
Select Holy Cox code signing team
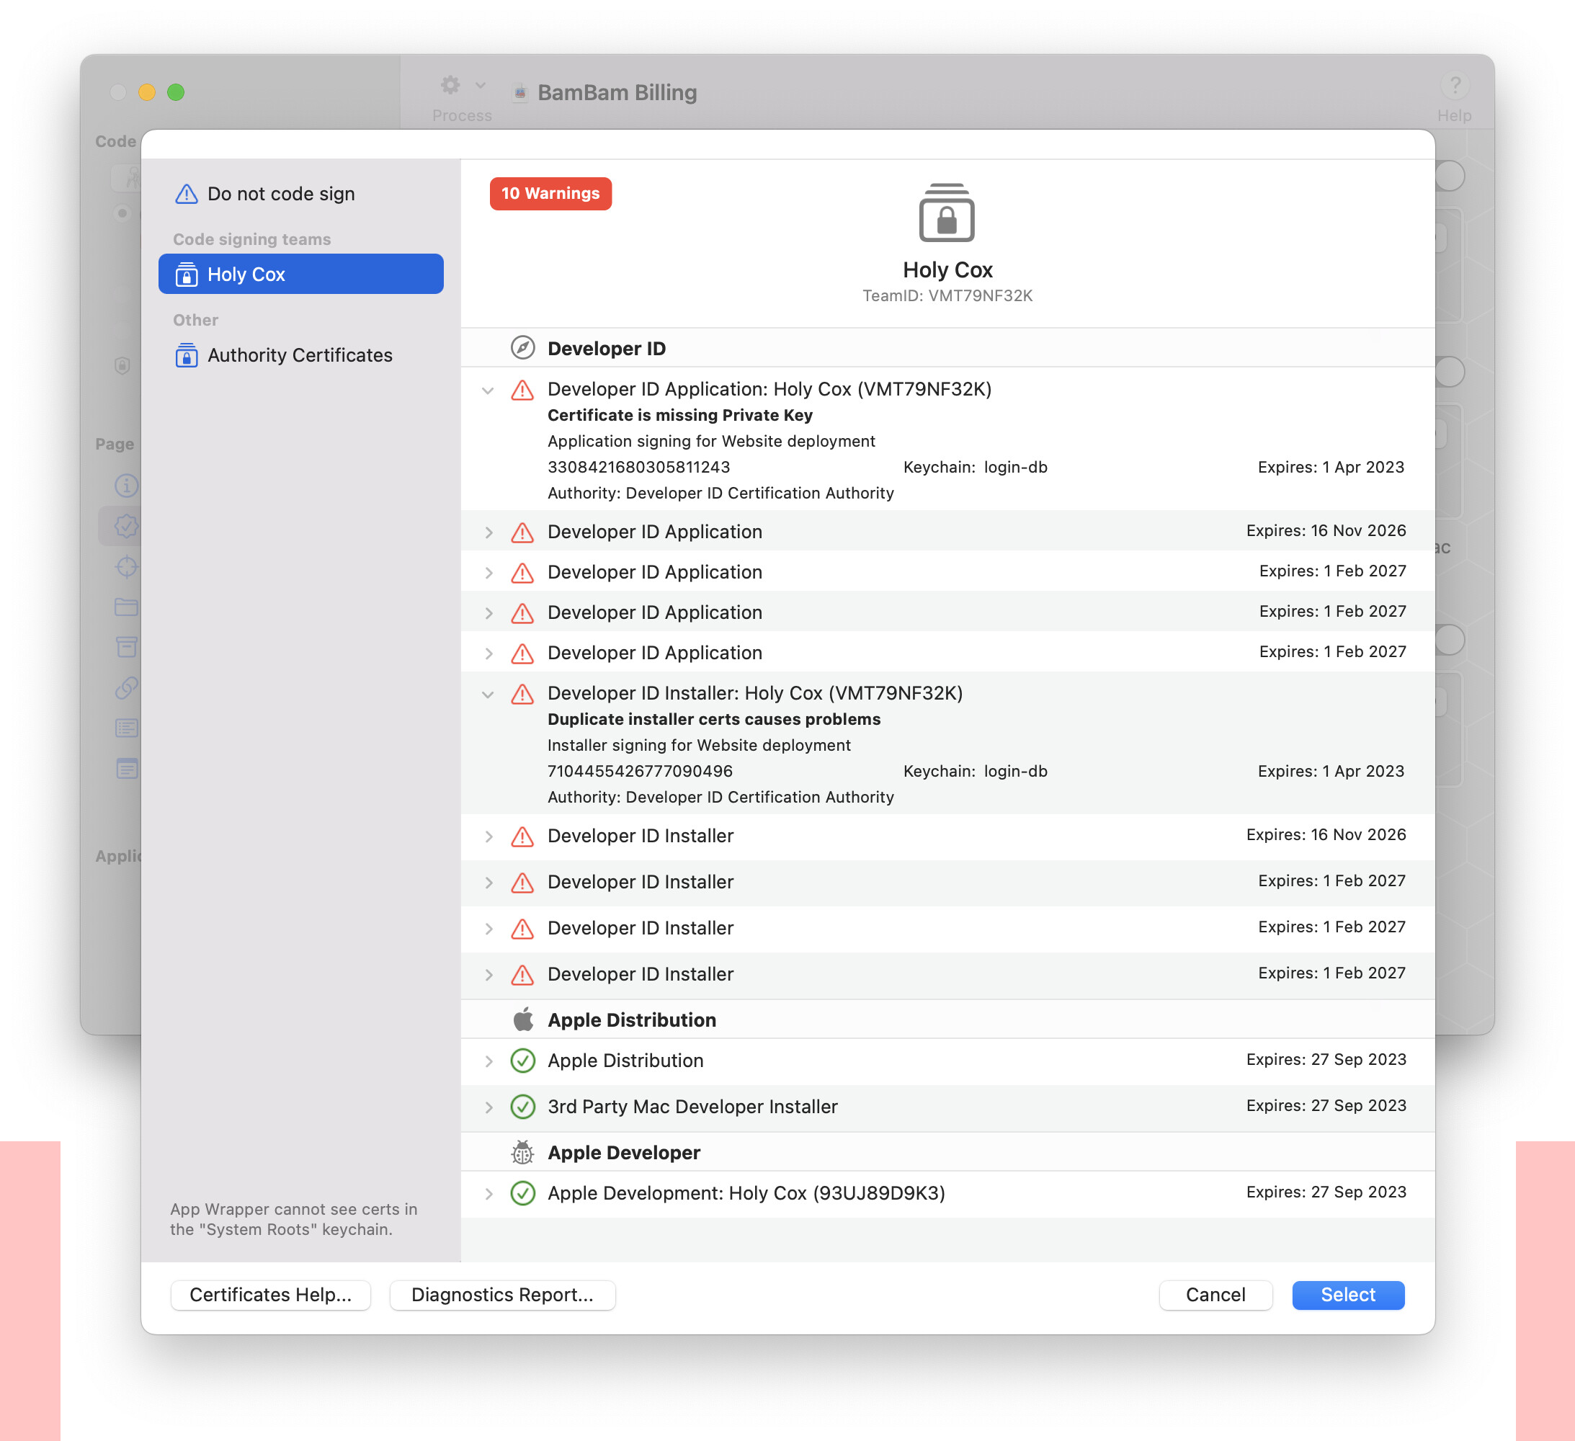[x=300, y=275]
